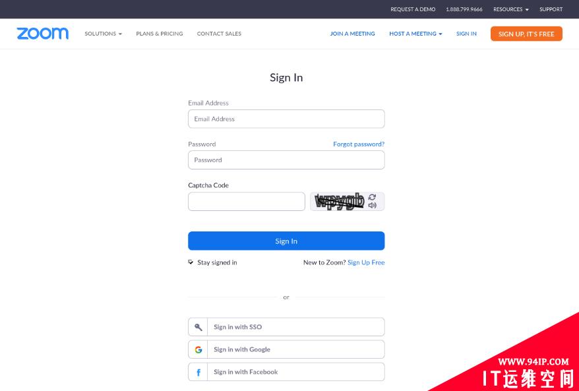Choose Sign in with SSO
The image size is (579, 391).
coord(286,327)
